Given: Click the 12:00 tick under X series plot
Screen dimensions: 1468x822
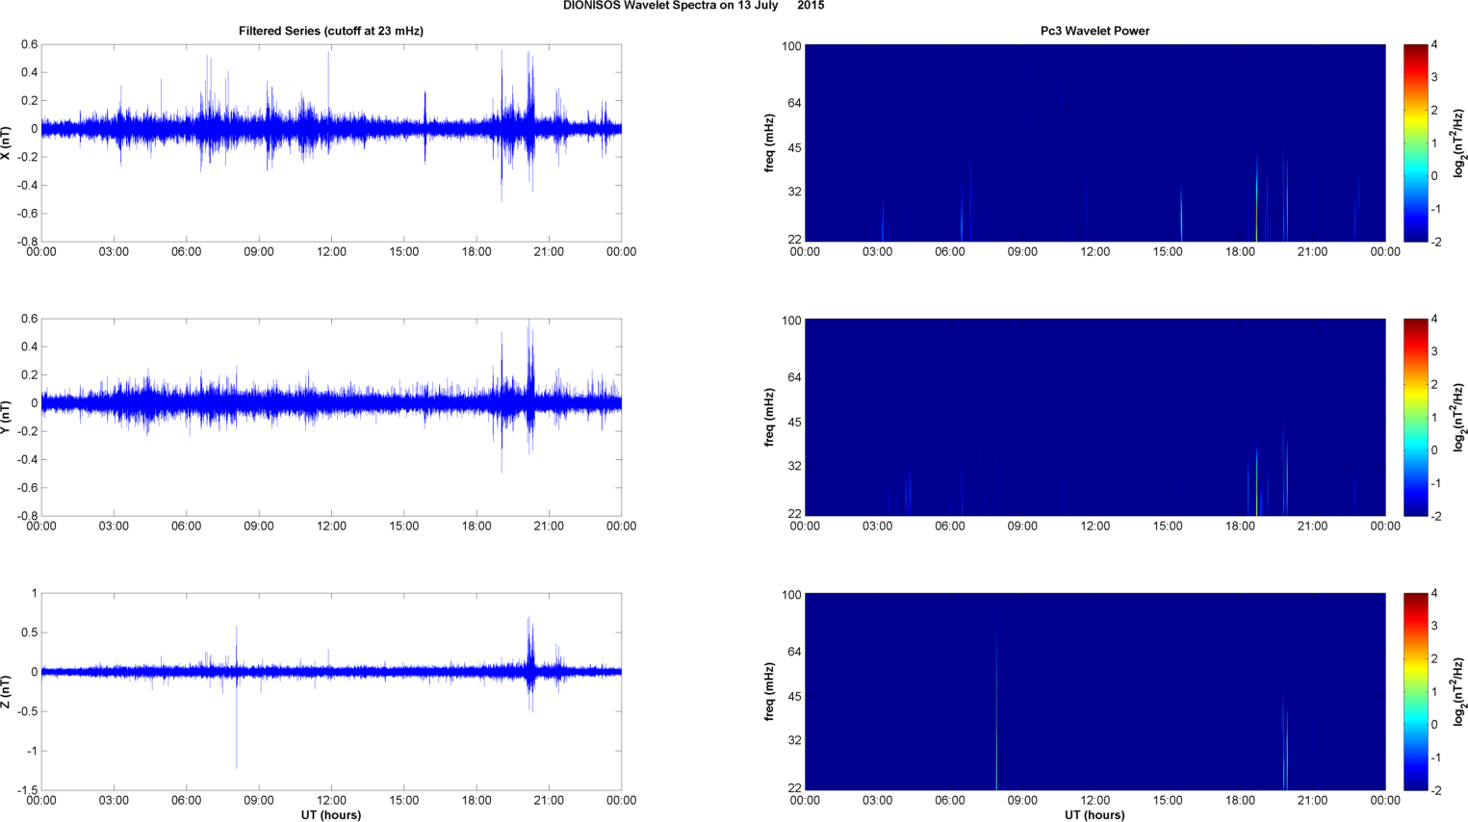Looking at the screenshot, I should pyautogui.click(x=331, y=252).
